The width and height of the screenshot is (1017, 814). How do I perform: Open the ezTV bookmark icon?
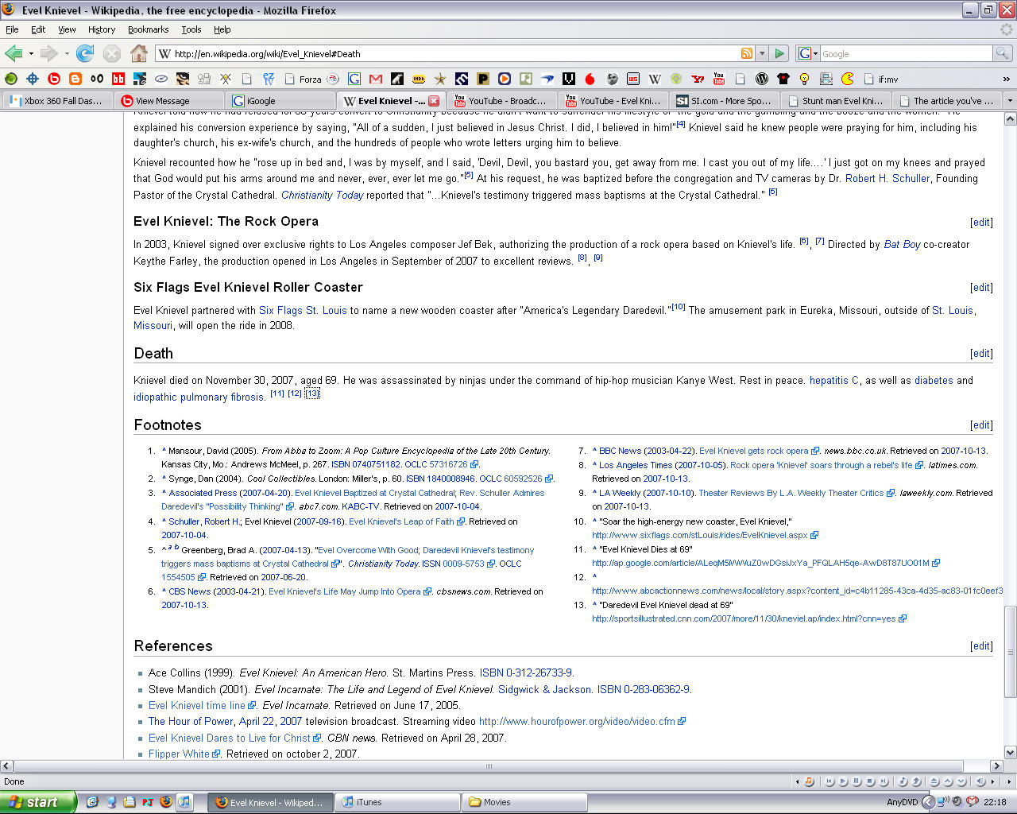[x=269, y=79]
